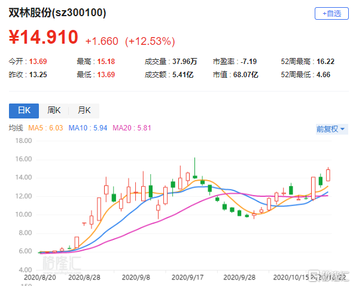Switch to 月K monthly chart tab
The height and width of the screenshot is (286, 353).
[84, 111]
